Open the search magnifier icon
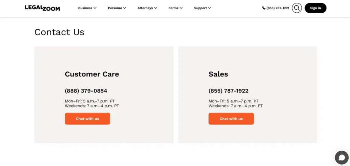 297,8
